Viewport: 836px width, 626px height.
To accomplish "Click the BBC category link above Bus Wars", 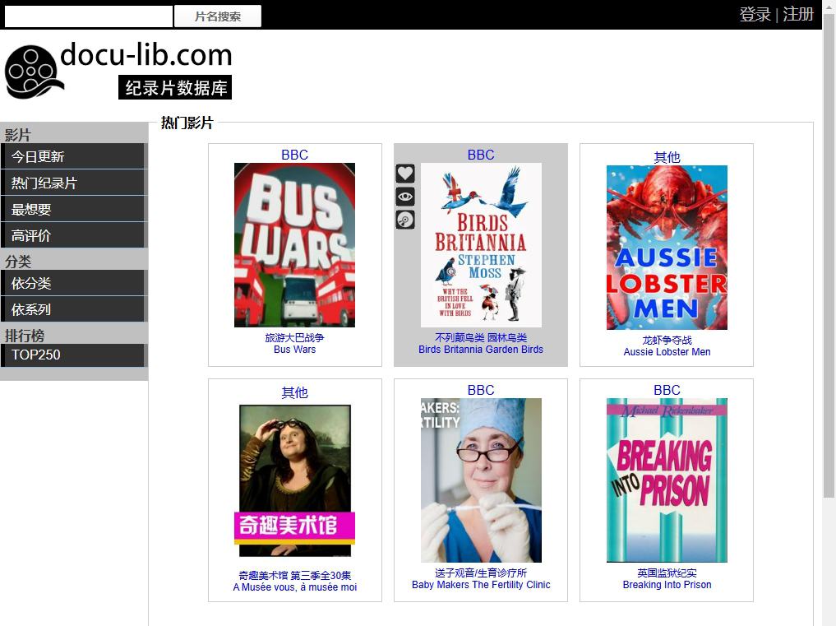I will [294, 155].
